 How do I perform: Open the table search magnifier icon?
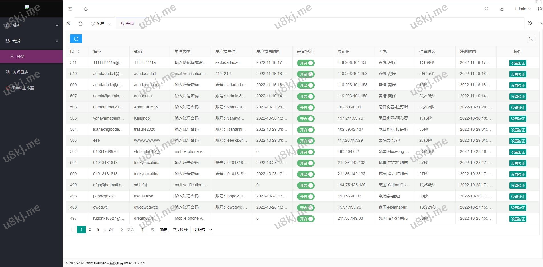coord(530,39)
